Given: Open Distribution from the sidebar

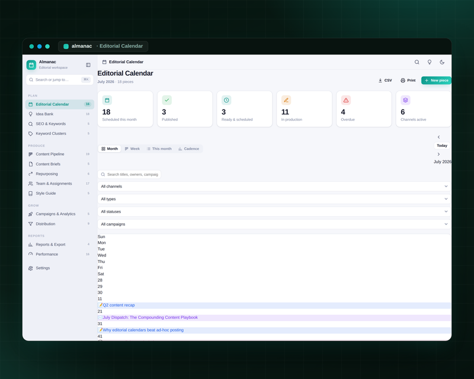Looking at the screenshot, I should pos(60,224).
